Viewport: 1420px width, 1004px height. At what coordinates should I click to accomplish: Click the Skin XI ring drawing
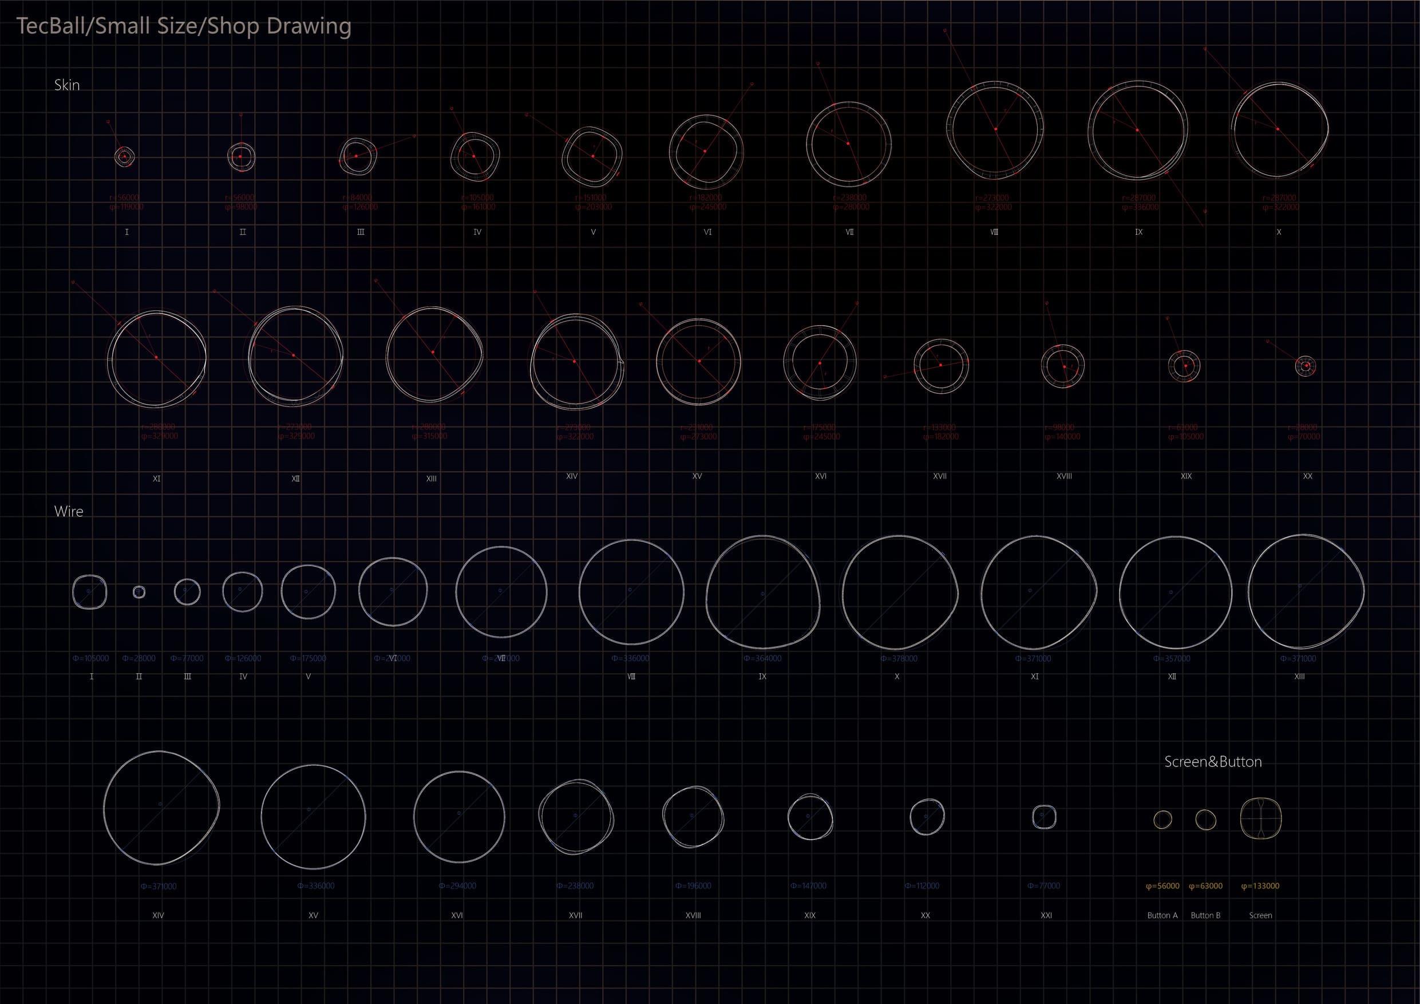(x=156, y=358)
